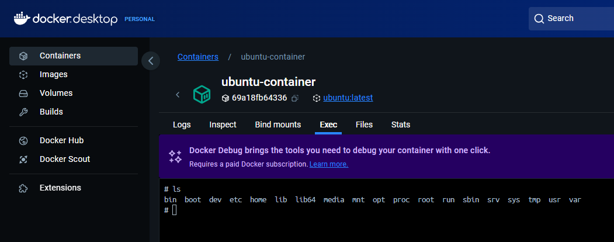Click the Containers breadcrumb link
614x242 pixels.
(197, 57)
